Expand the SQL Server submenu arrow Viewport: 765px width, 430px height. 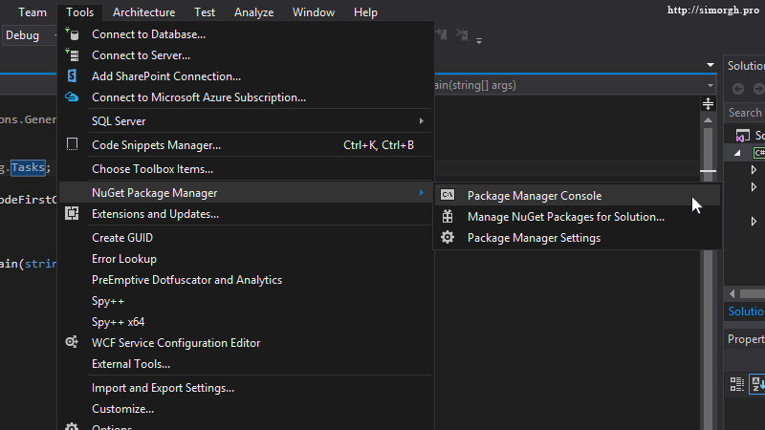coord(422,120)
